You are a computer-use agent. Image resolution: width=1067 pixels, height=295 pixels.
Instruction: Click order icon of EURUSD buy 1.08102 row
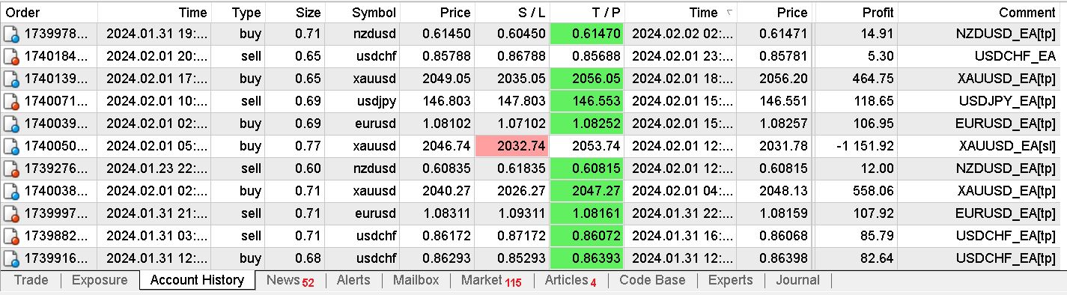[x=11, y=124]
